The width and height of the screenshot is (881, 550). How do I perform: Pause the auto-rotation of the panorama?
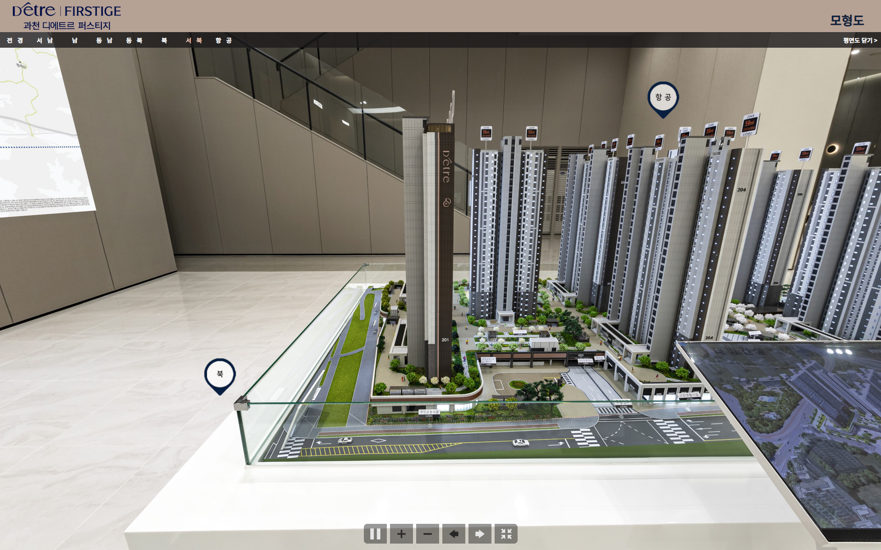pyautogui.click(x=375, y=534)
